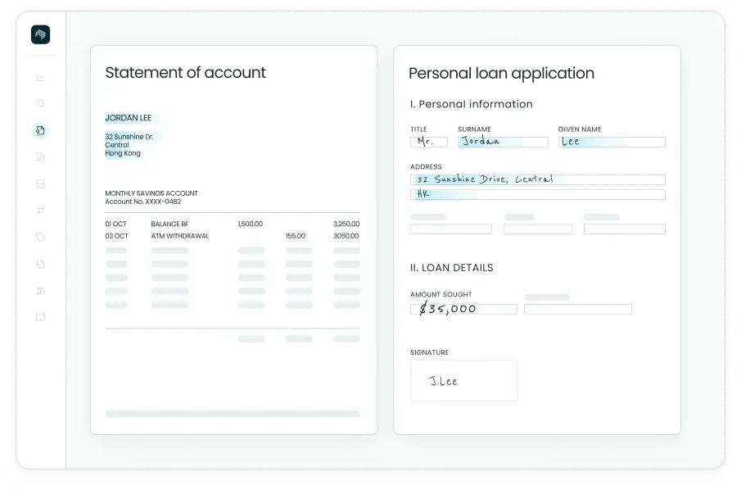
Task: Click the magnifier search icon in sidebar
Action: pyautogui.click(x=41, y=103)
